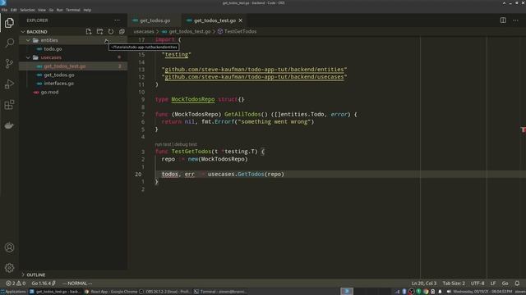Viewport: 526px width, 295px height.
Task: Open the Selection menu
Action: pos(27,10)
